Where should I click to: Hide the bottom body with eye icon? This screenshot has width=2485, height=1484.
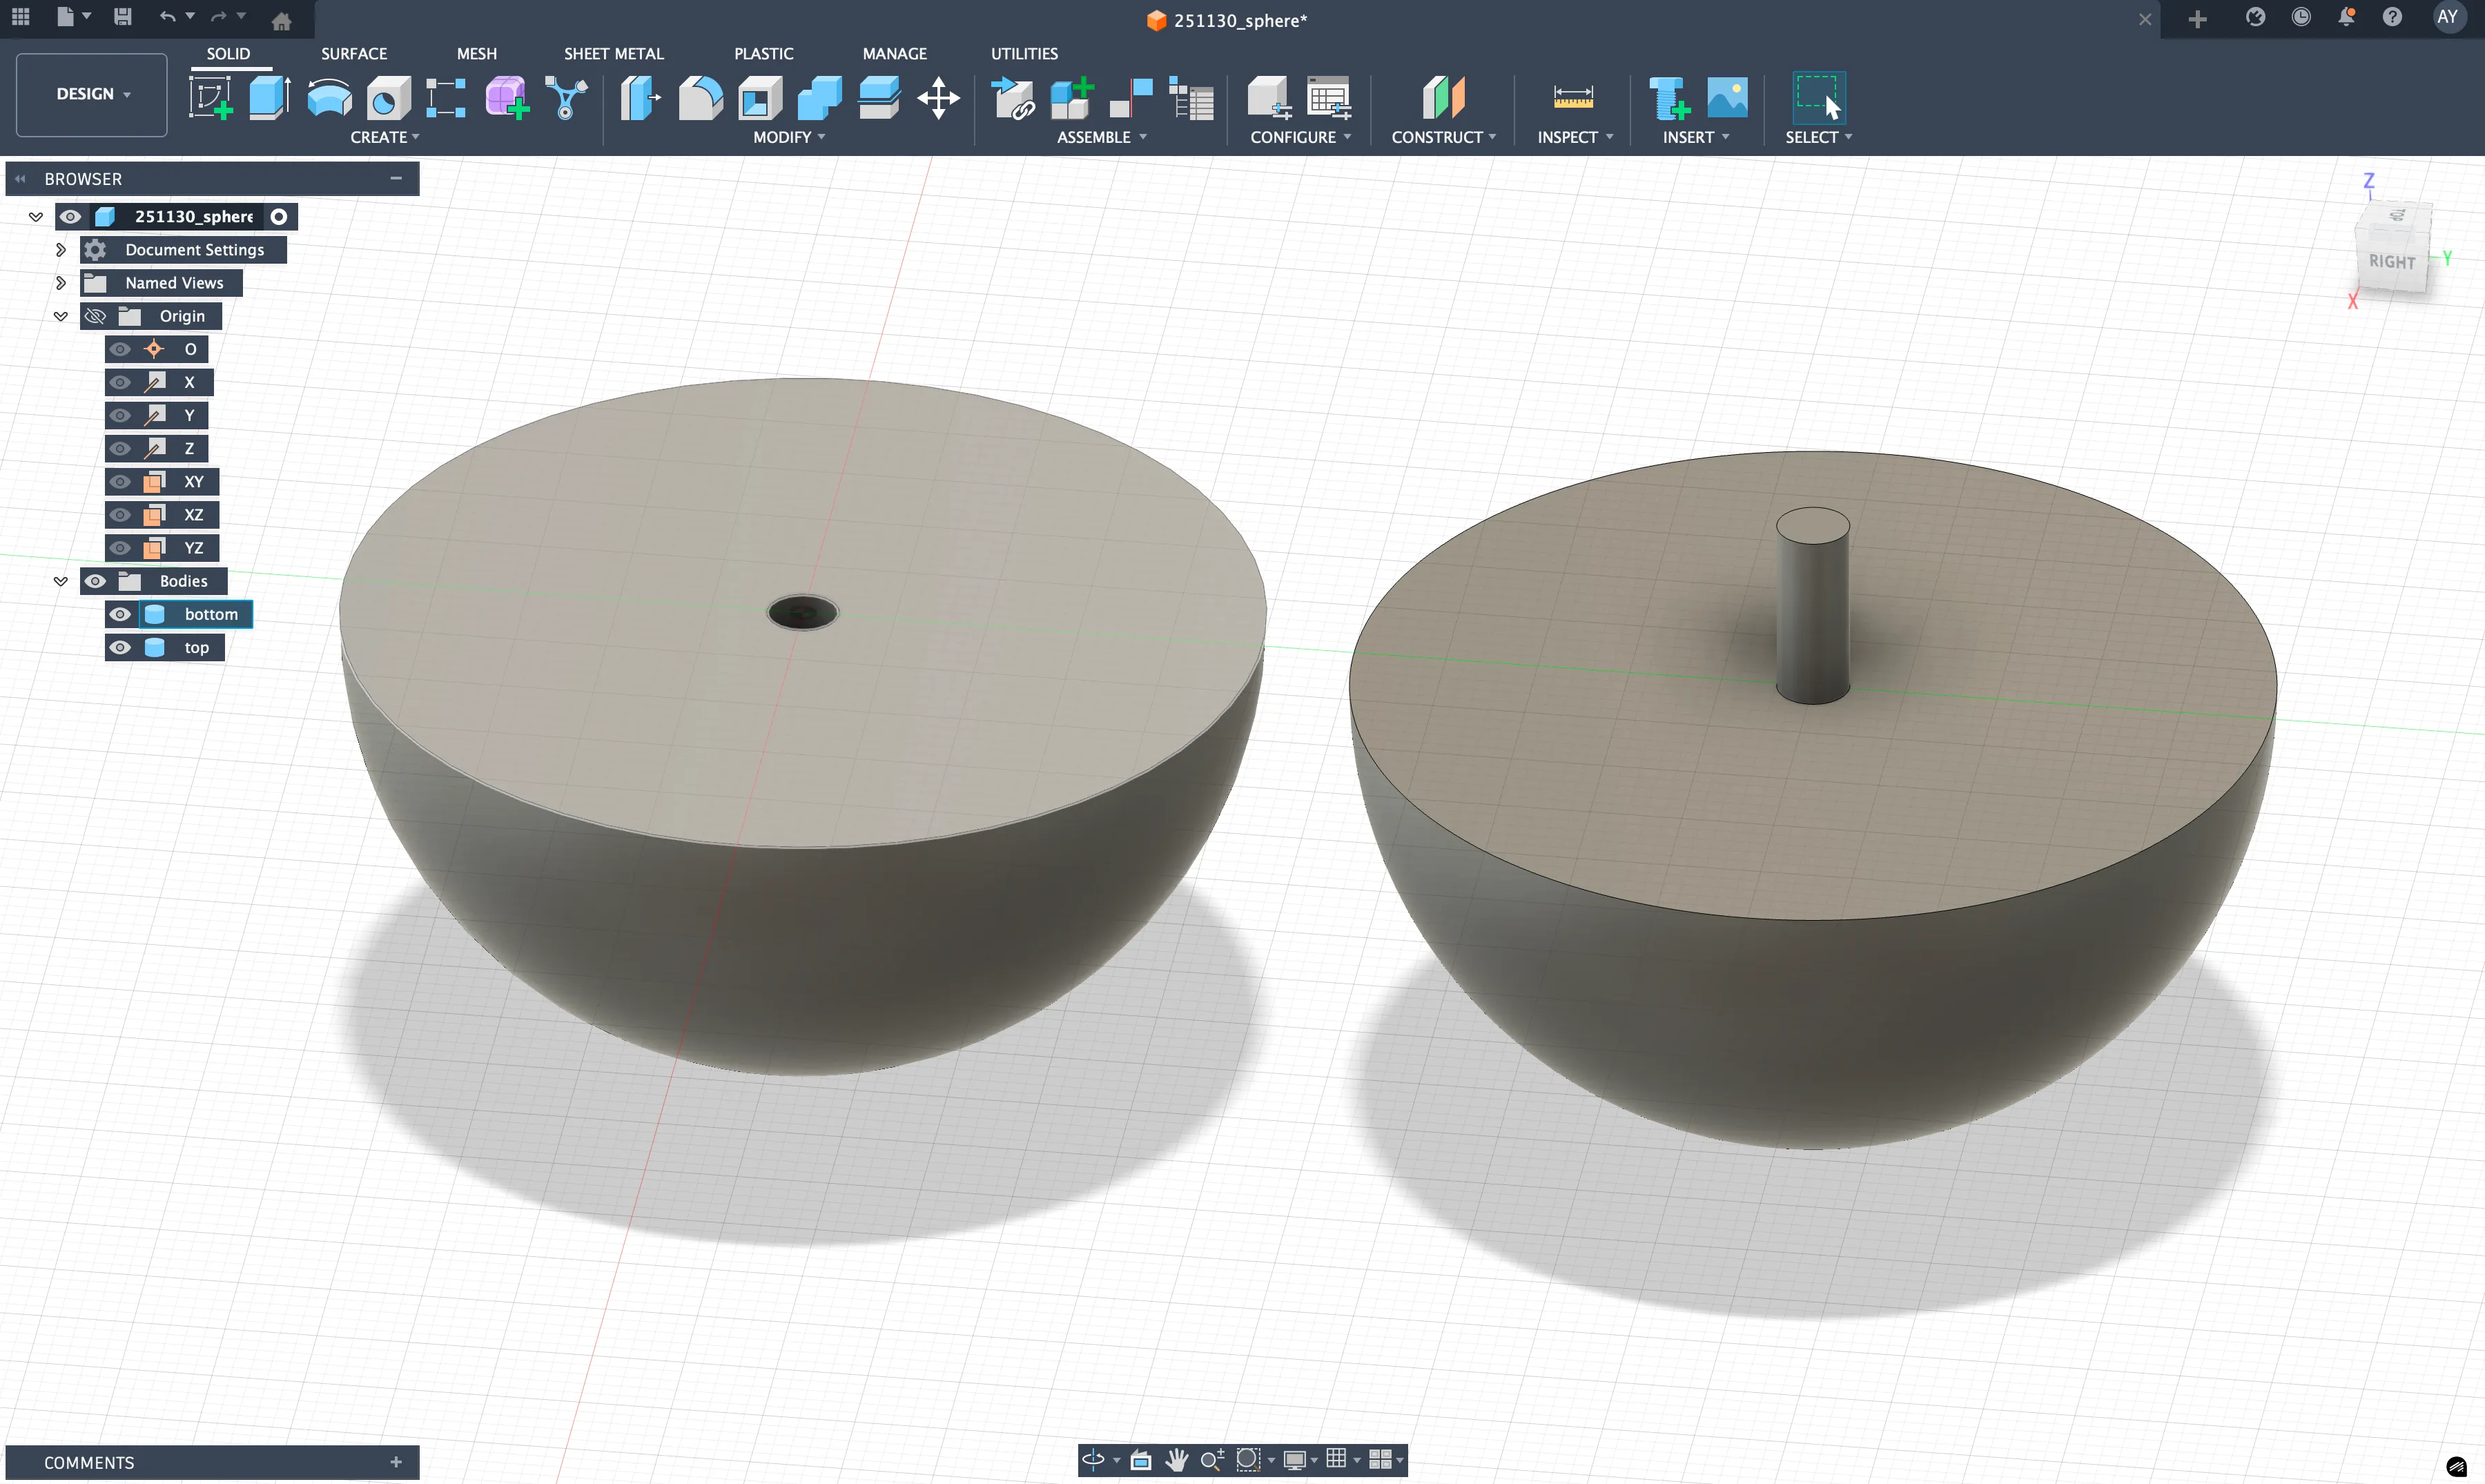120,614
